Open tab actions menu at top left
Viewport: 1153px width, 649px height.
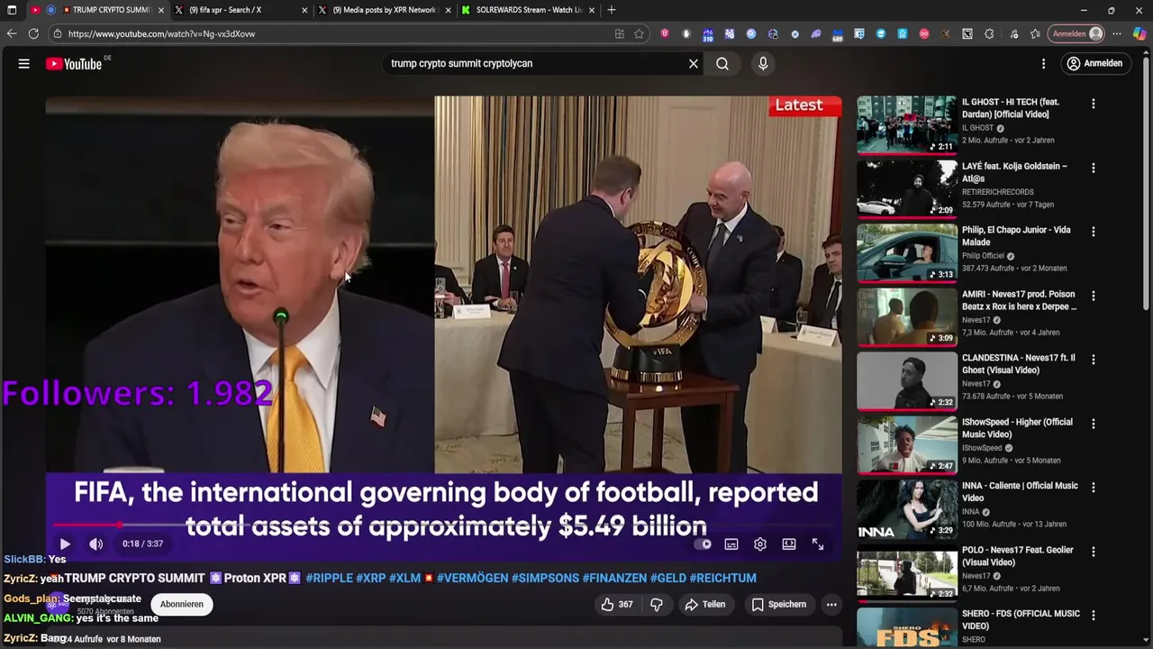click(x=12, y=10)
